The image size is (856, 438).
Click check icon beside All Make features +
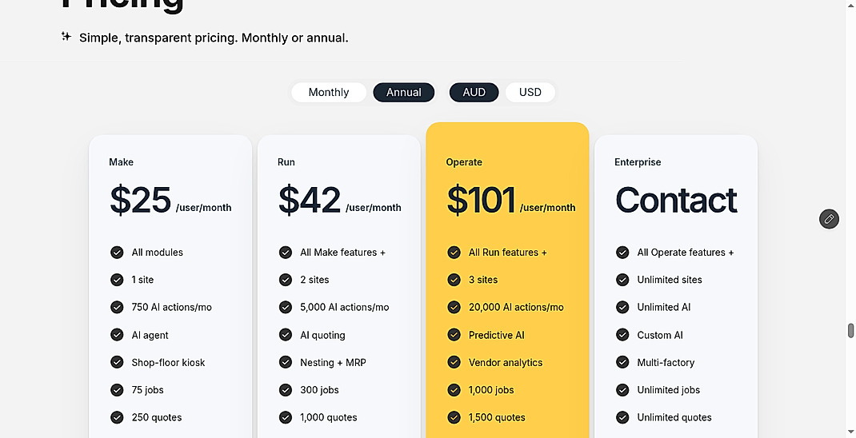pos(286,252)
